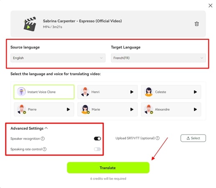Screen dimensions: 216x188
Task: Click the Instant Voice Clone balloon icon
Action: 21,91
